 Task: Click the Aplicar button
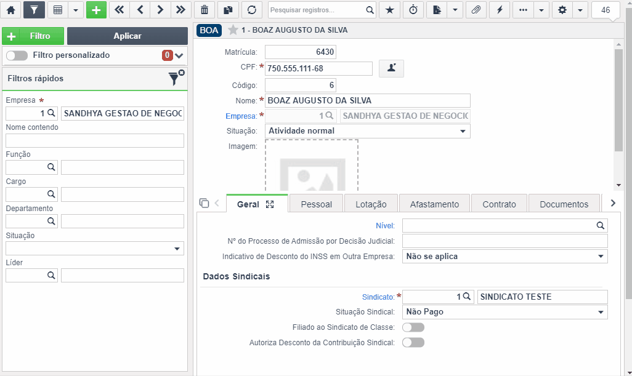click(x=128, y=36)
